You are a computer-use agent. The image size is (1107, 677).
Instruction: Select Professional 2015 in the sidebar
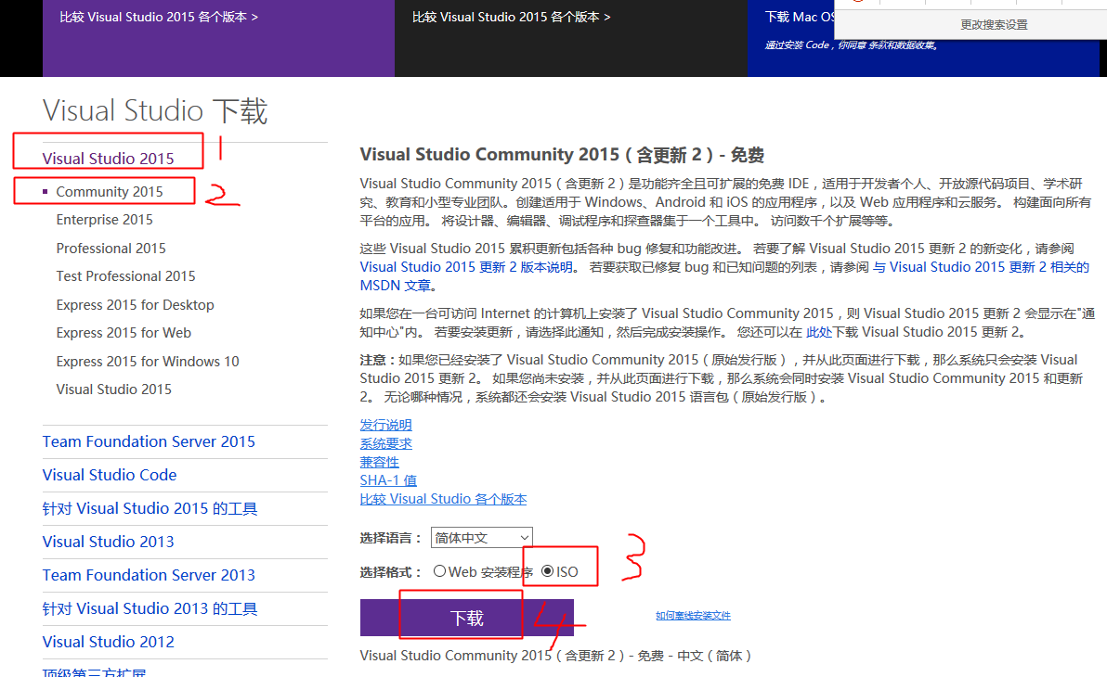coord(111,248)
